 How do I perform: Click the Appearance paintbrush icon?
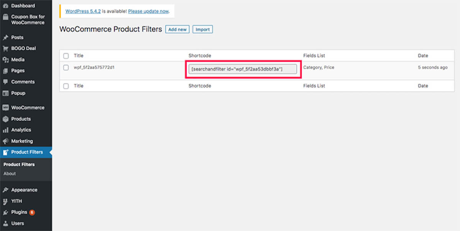pos(5,190)
